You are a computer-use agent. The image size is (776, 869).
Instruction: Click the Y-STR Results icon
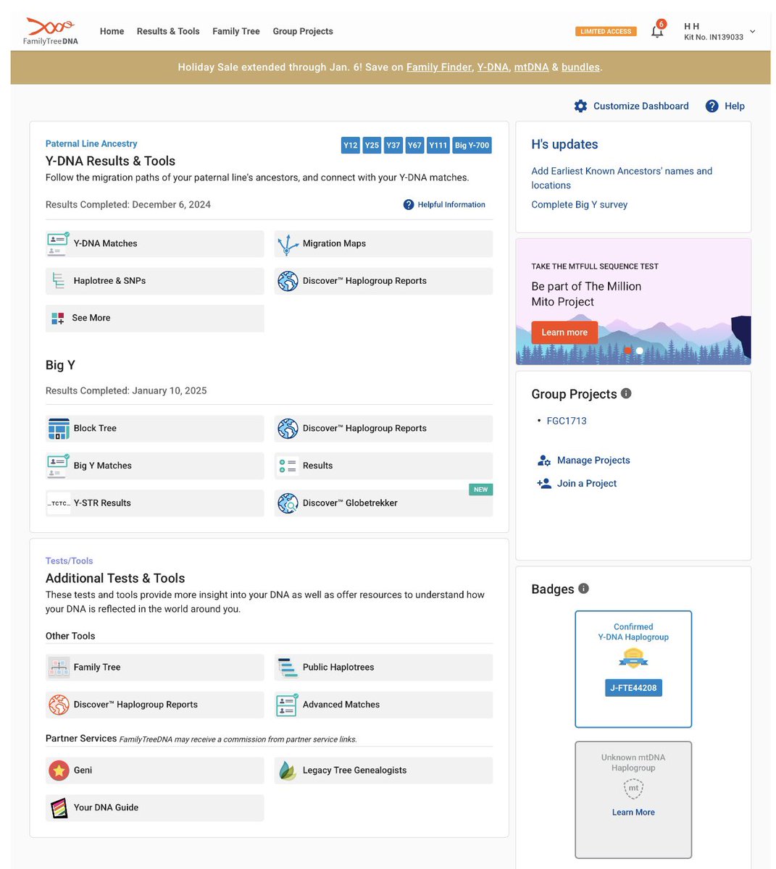click(59, 503)
